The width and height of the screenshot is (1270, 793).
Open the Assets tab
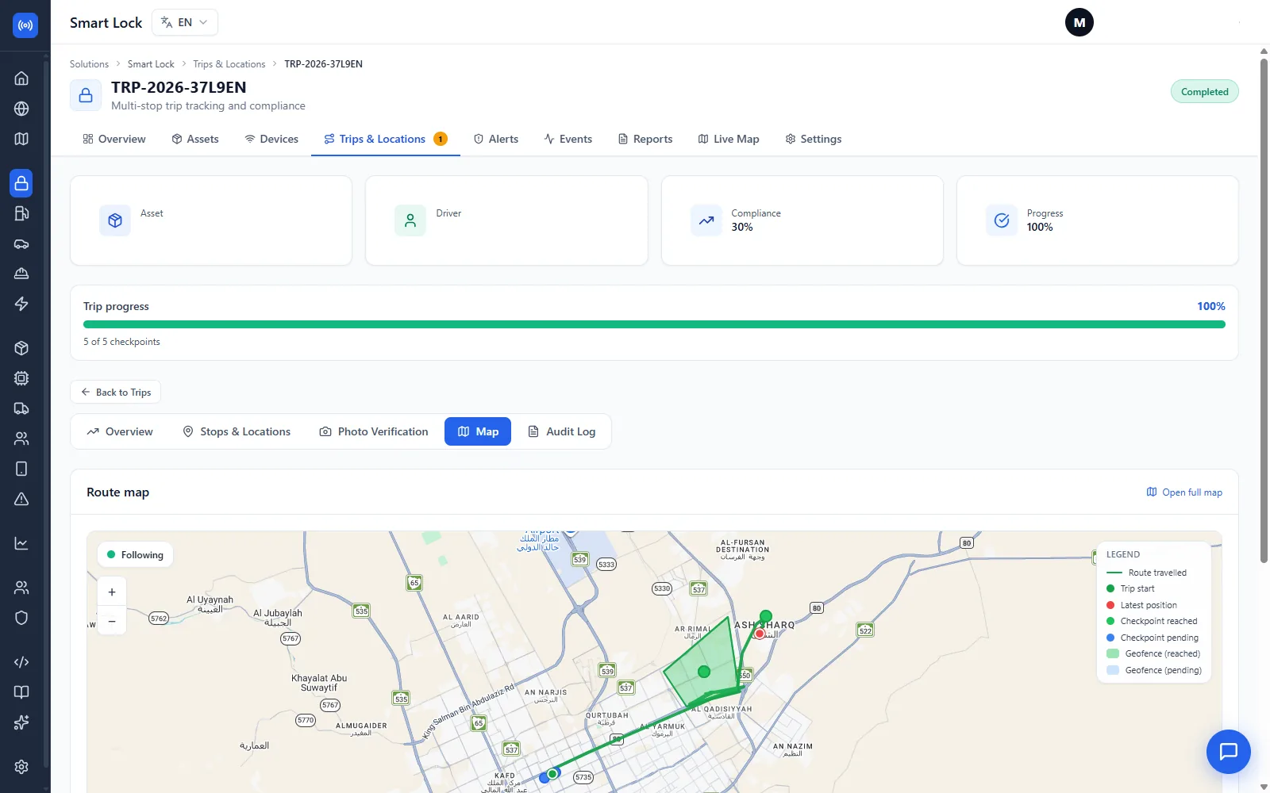click(x=195, y=139)
